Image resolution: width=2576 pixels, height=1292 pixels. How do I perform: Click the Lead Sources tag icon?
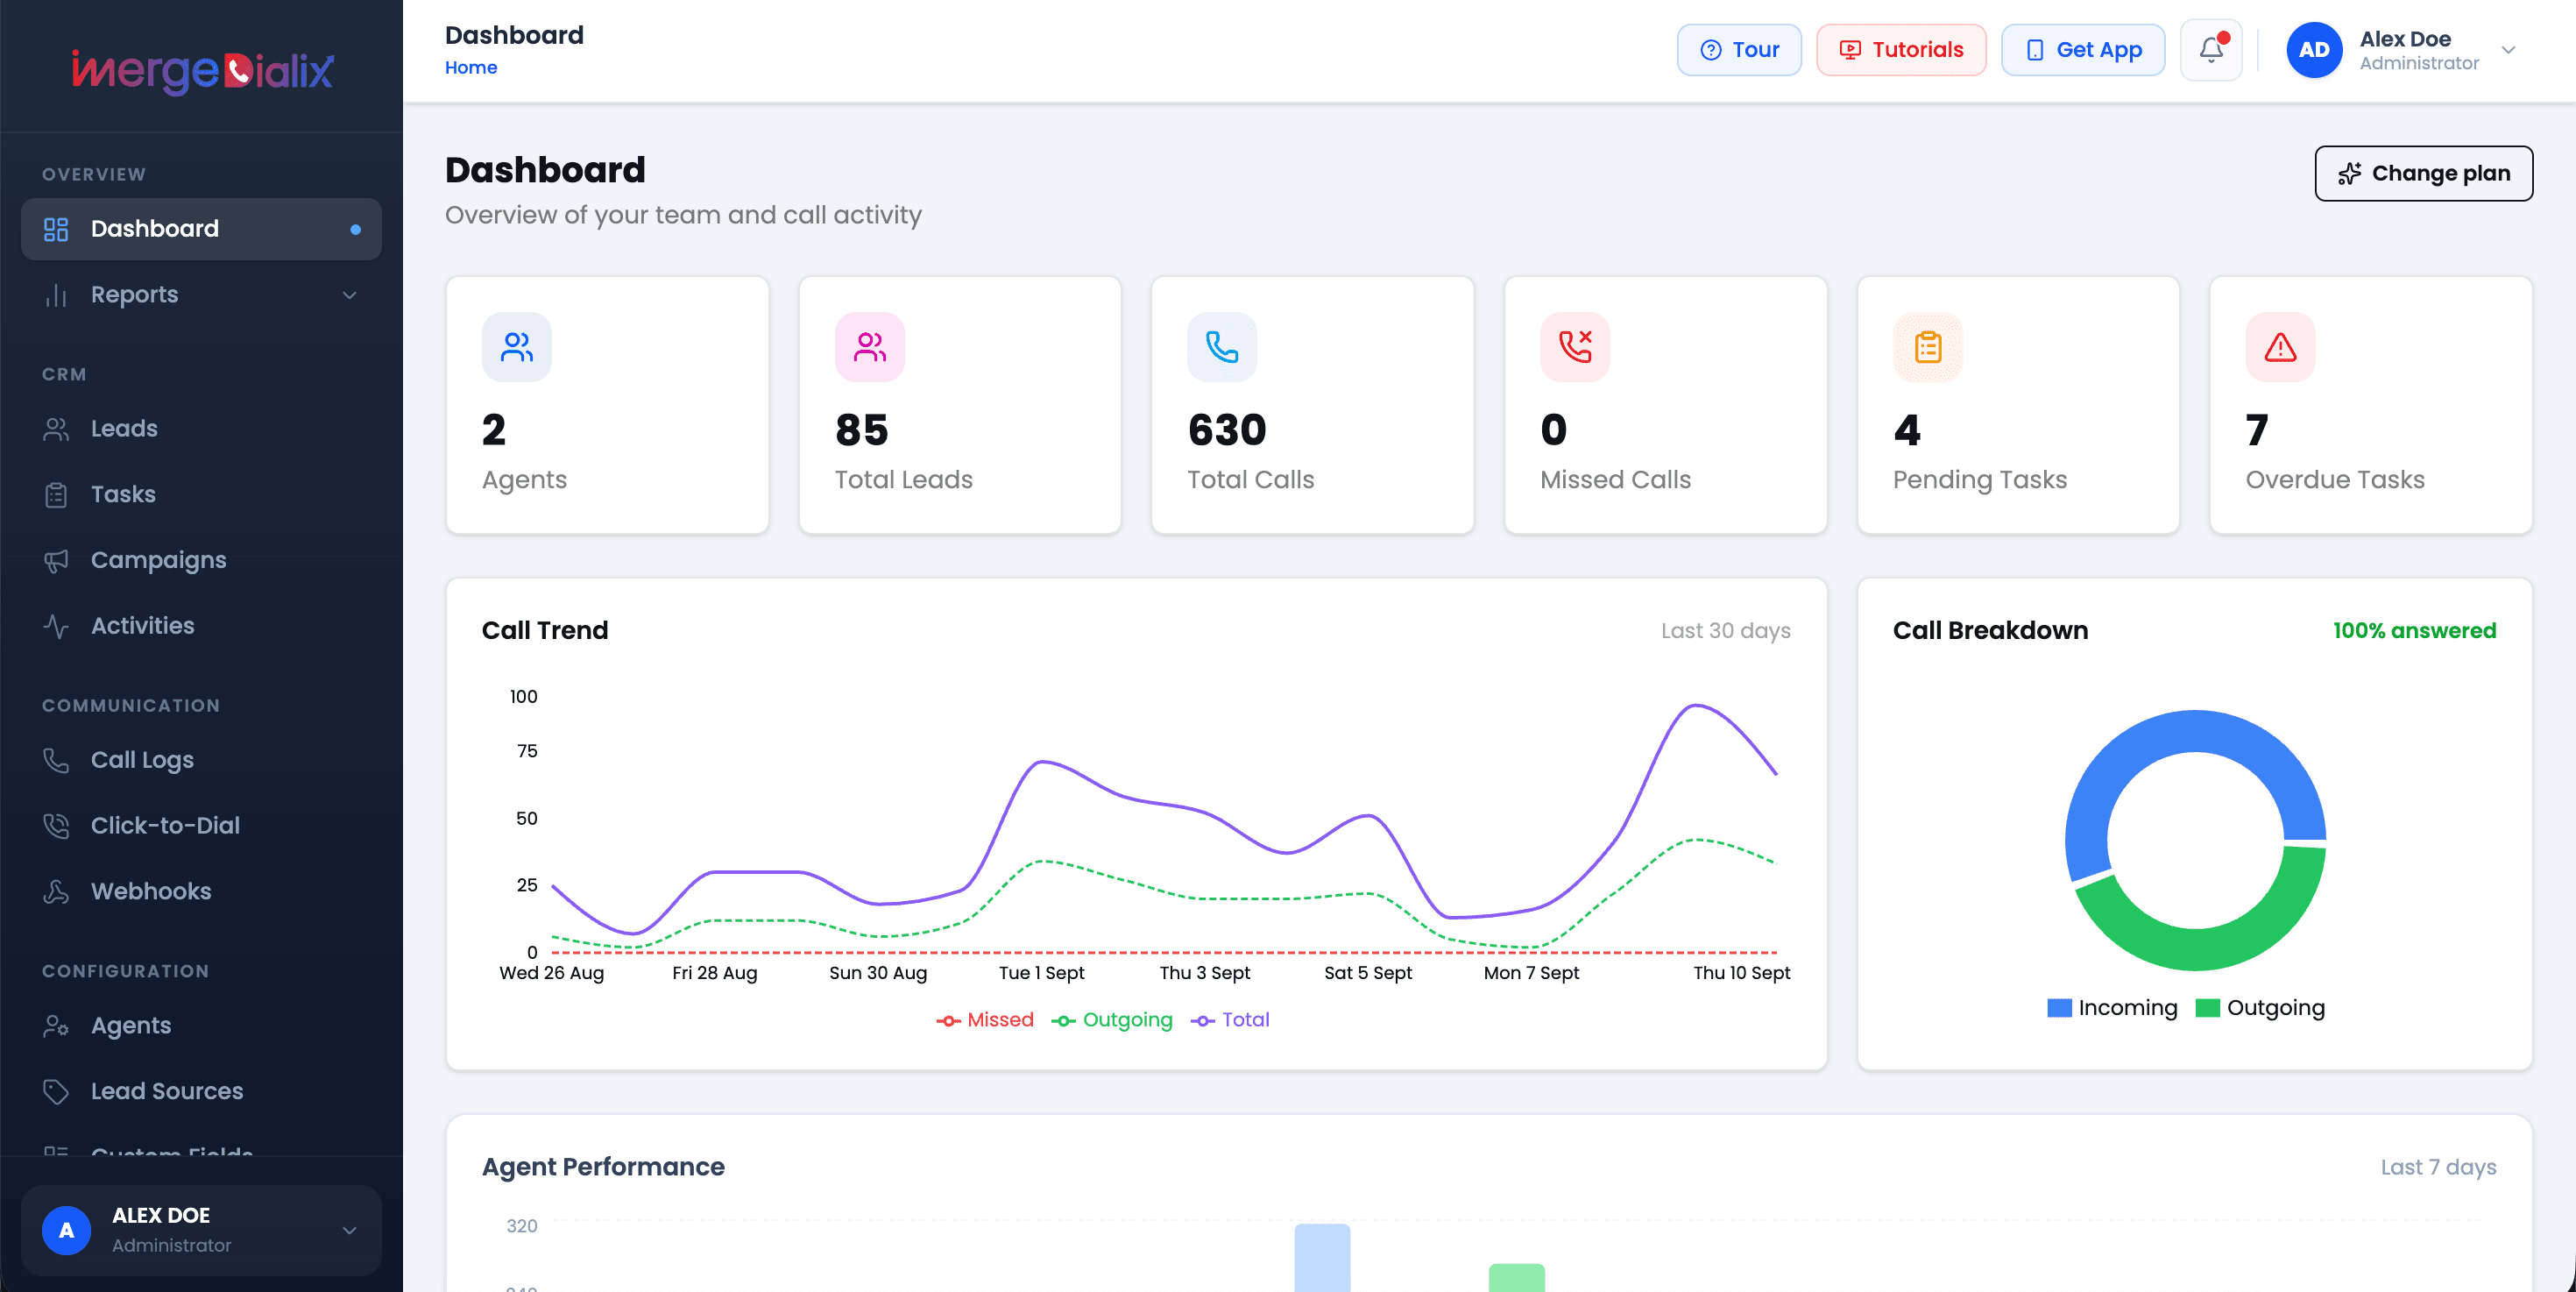click(x=56, y=1091)
